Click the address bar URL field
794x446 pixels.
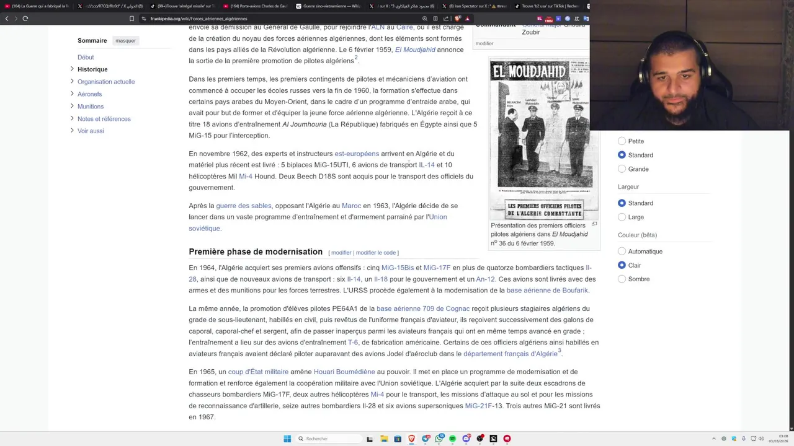[279, 19]
